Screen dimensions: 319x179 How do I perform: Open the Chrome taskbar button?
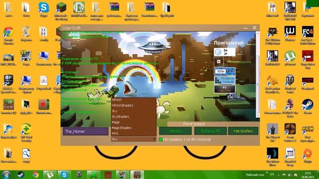[35, 175]
